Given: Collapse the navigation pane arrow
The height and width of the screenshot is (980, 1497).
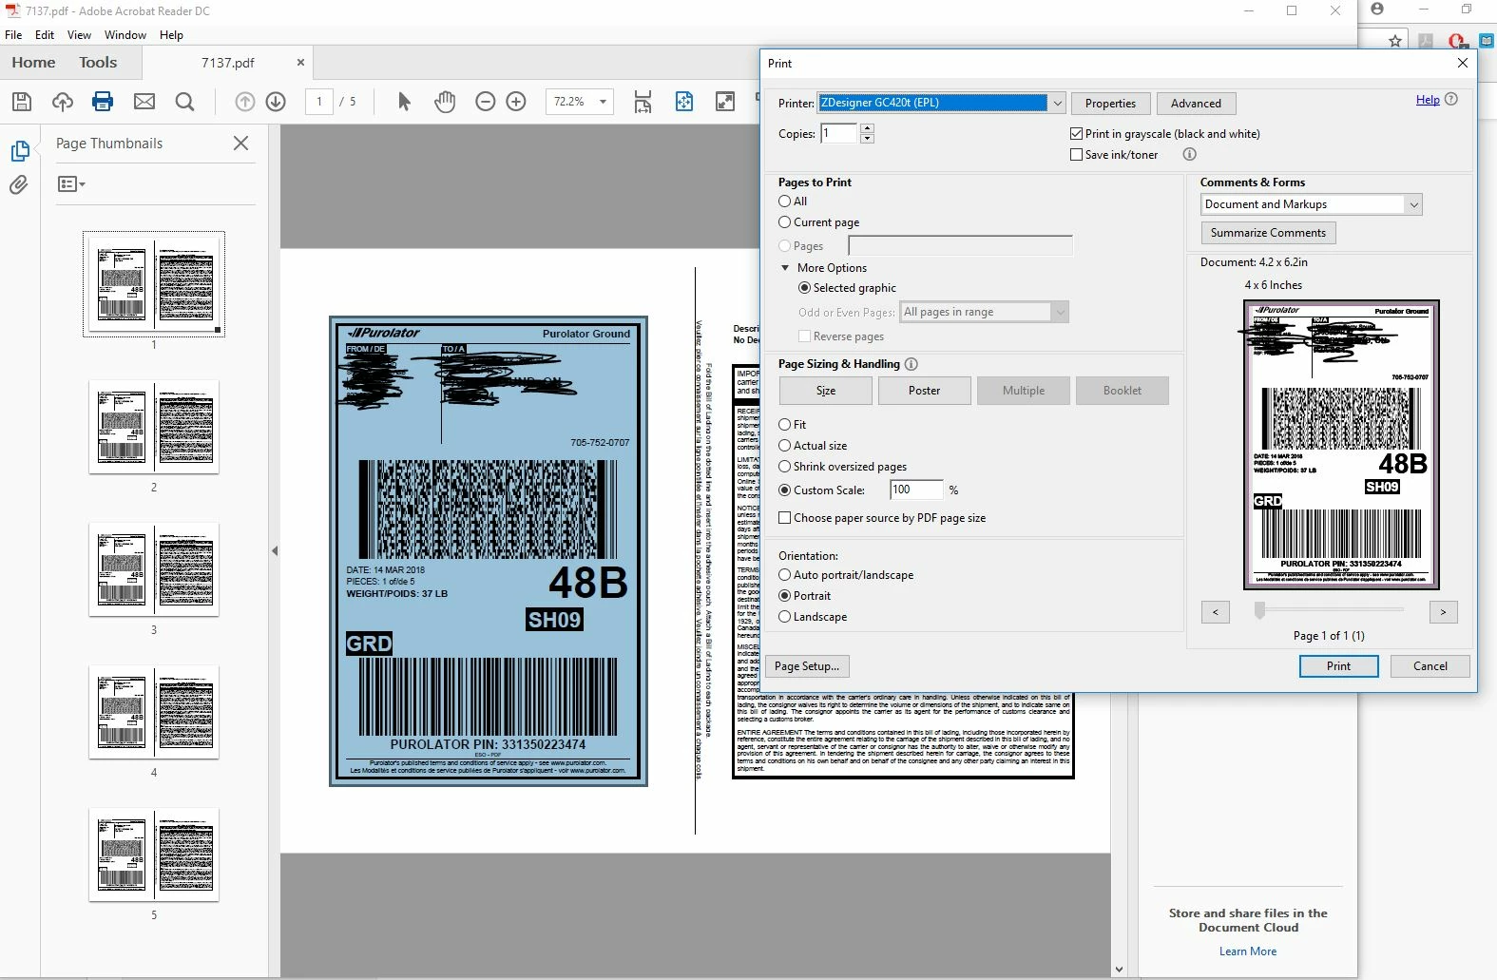Looking at the screenshot, I should (275, 550).
